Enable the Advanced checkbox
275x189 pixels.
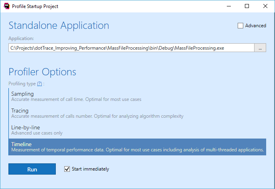tap(240, 26)
